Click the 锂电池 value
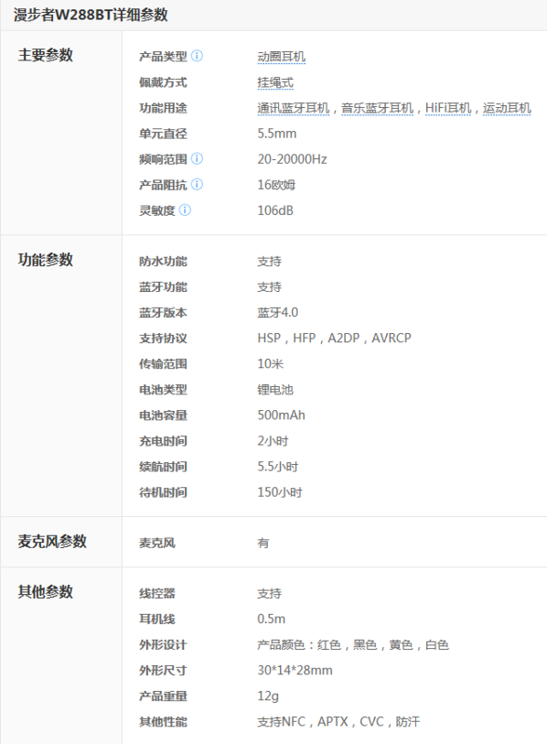 pyautogui.click(x=275, y=389)
